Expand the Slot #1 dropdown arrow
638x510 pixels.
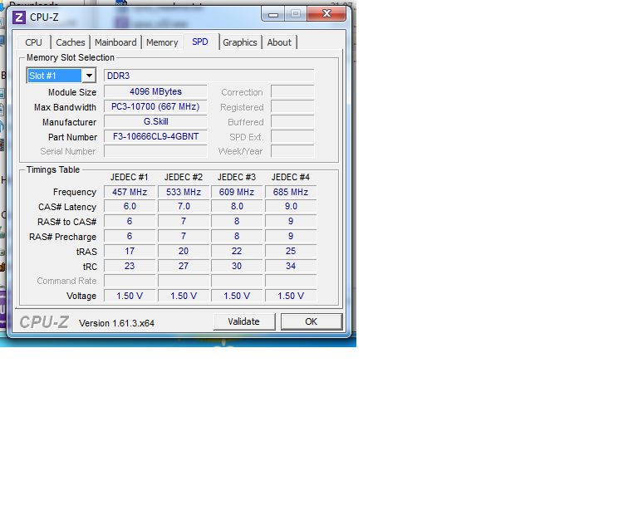click(89, 76)
